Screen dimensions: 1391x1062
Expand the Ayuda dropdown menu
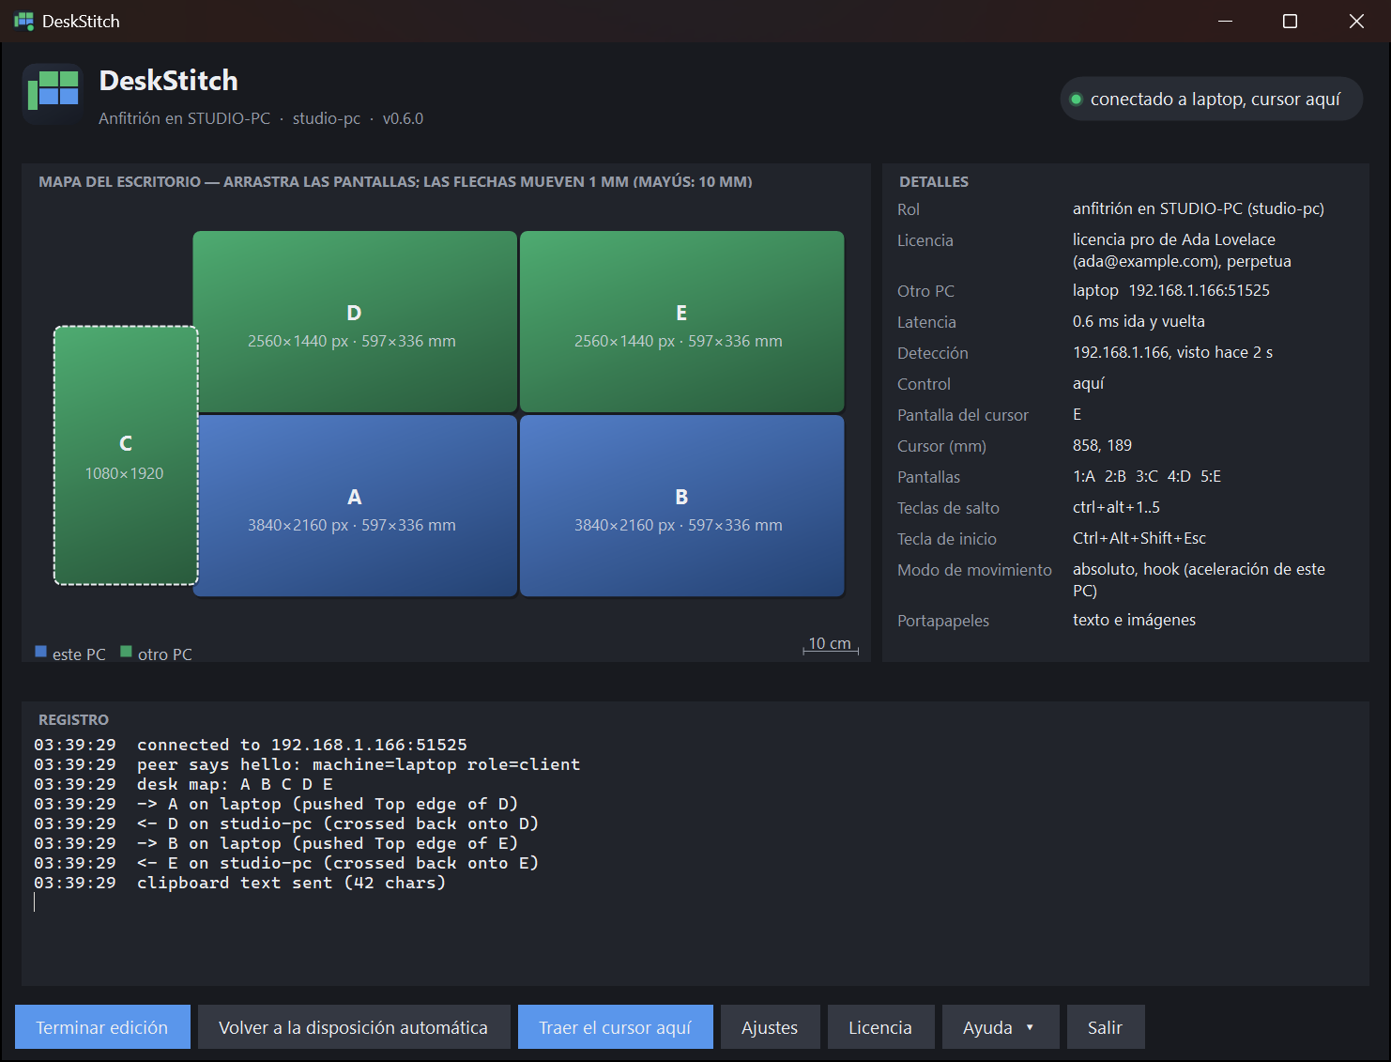[1001, 1027]
